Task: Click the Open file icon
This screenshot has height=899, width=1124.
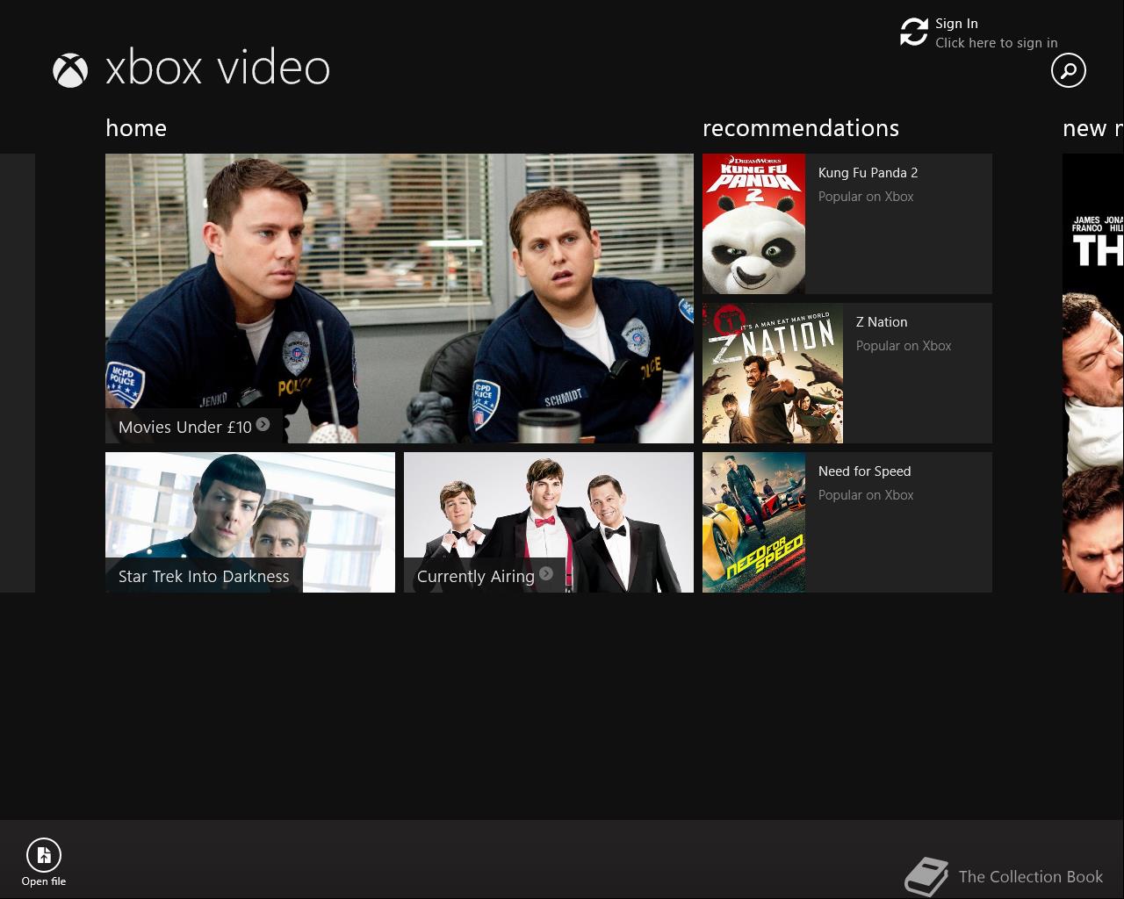Action: (x=44, y=854)
